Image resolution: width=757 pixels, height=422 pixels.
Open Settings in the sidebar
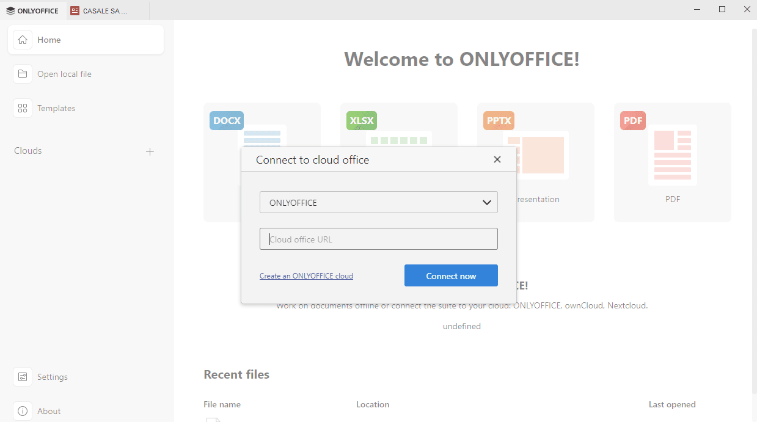click(86, 377)
